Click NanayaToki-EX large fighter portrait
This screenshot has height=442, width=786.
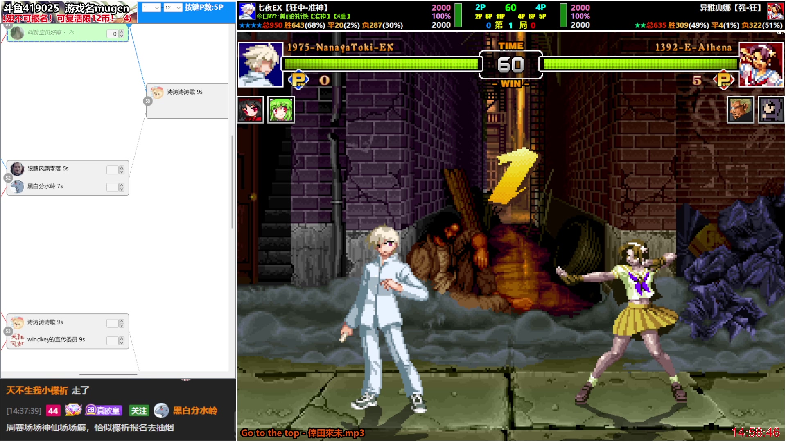coord(260,65)
